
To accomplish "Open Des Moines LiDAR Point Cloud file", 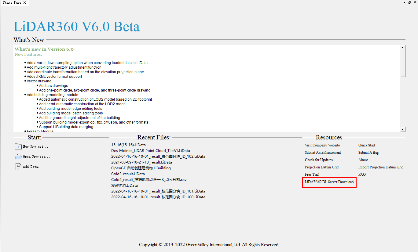I will (x=150, y=151).
